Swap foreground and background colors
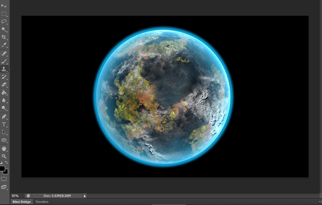322x205 pixels. 6,162
